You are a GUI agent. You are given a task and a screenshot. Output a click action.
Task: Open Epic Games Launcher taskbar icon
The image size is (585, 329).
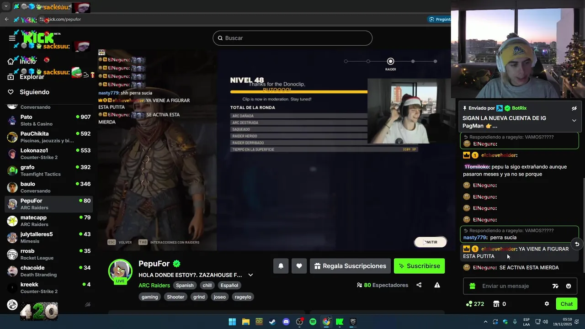[353, 322]
